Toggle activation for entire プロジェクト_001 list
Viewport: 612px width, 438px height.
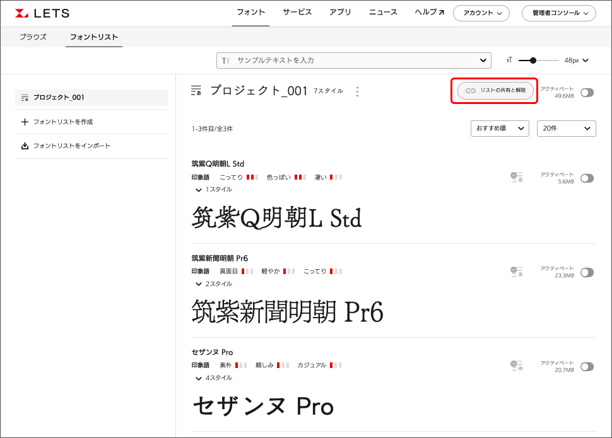pyautogui.click(x=587, y=93)
